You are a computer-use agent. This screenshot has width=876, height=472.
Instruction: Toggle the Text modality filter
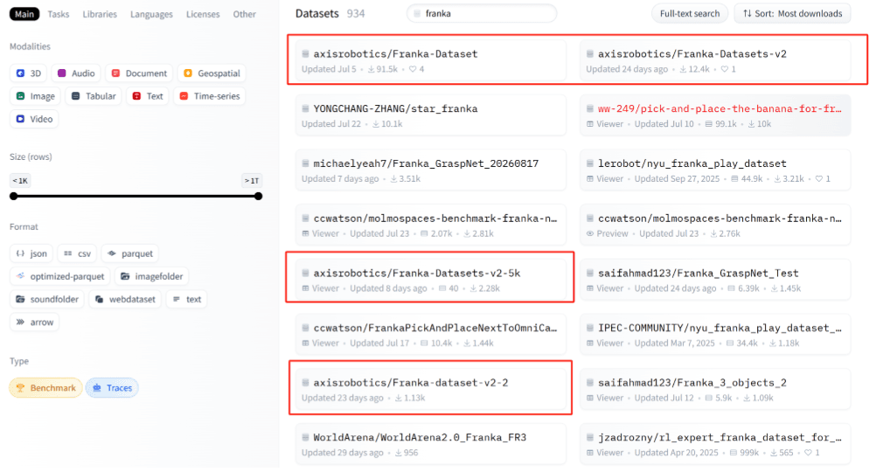click(x=148, y=96)
